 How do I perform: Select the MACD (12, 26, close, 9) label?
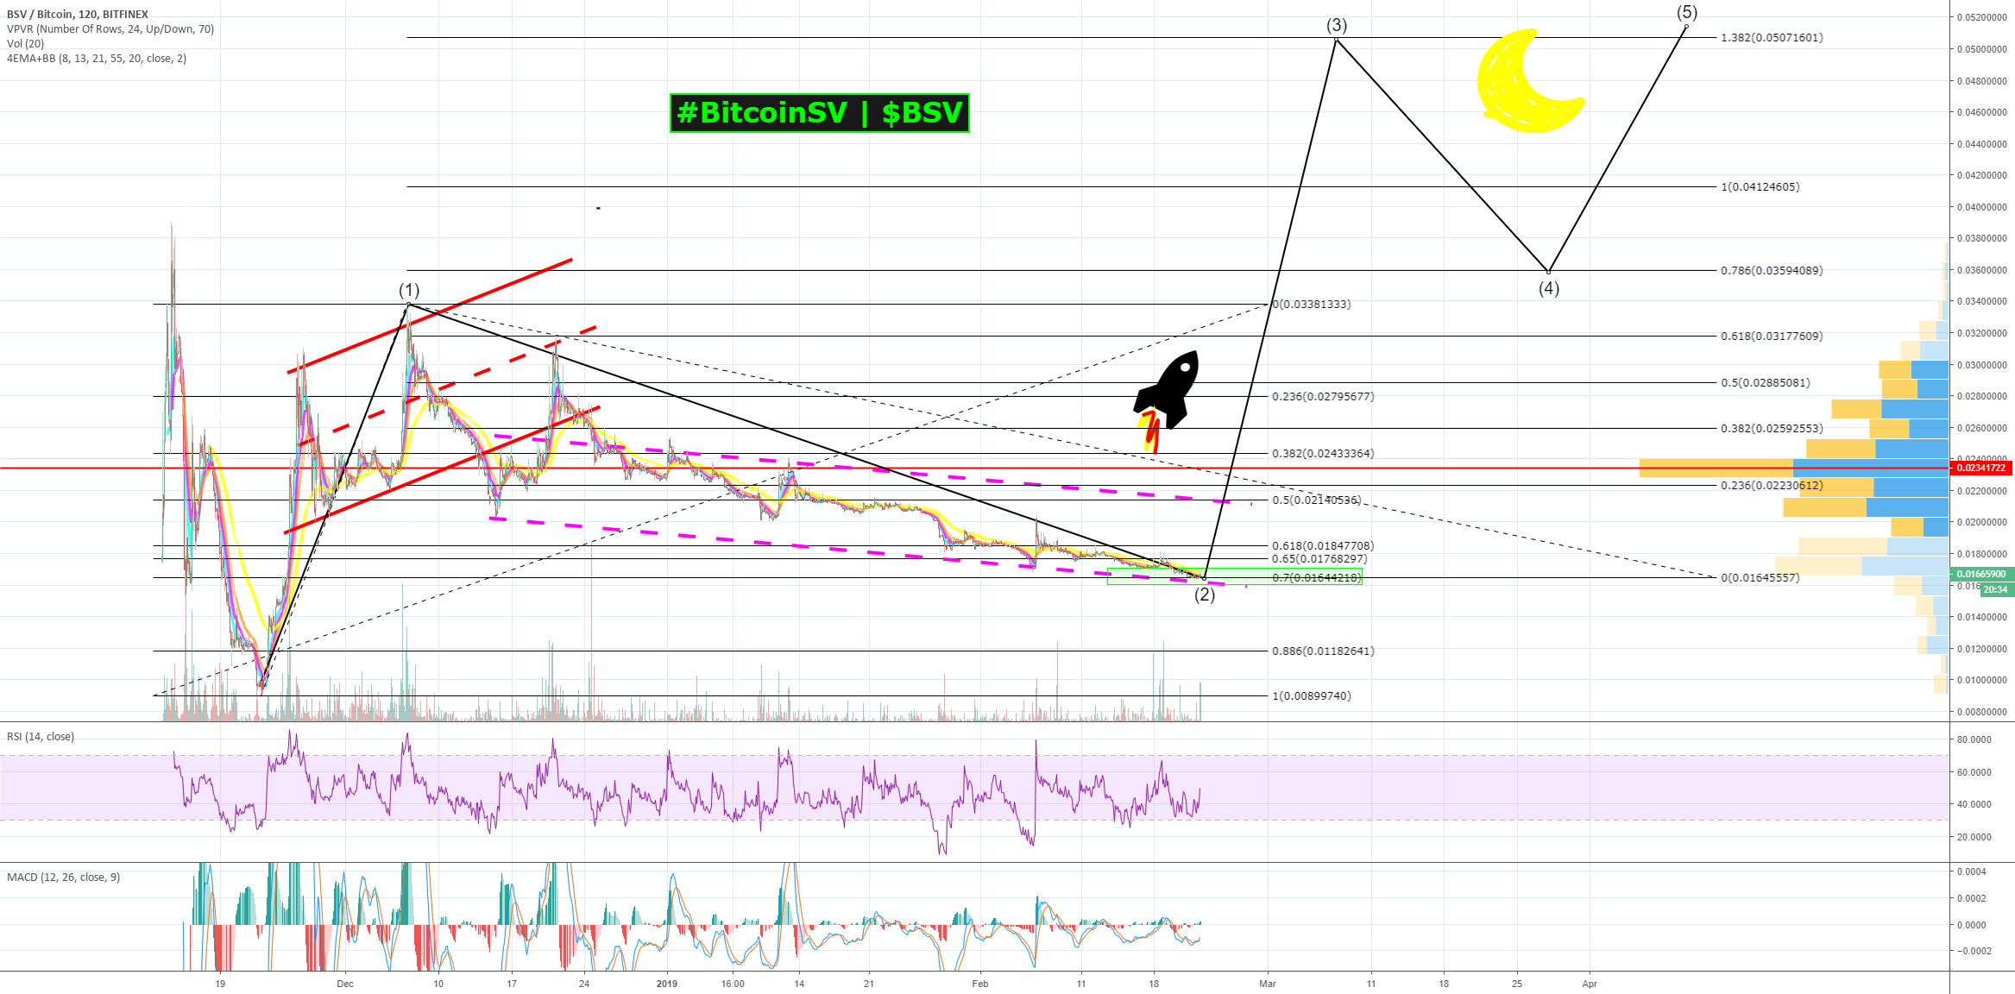[x=64, y=878]
